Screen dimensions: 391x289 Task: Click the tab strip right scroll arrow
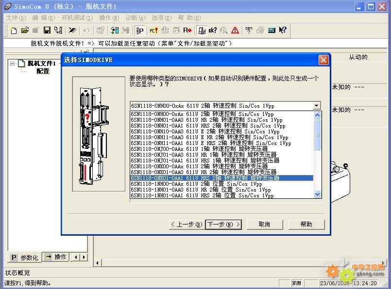[84, 257]
